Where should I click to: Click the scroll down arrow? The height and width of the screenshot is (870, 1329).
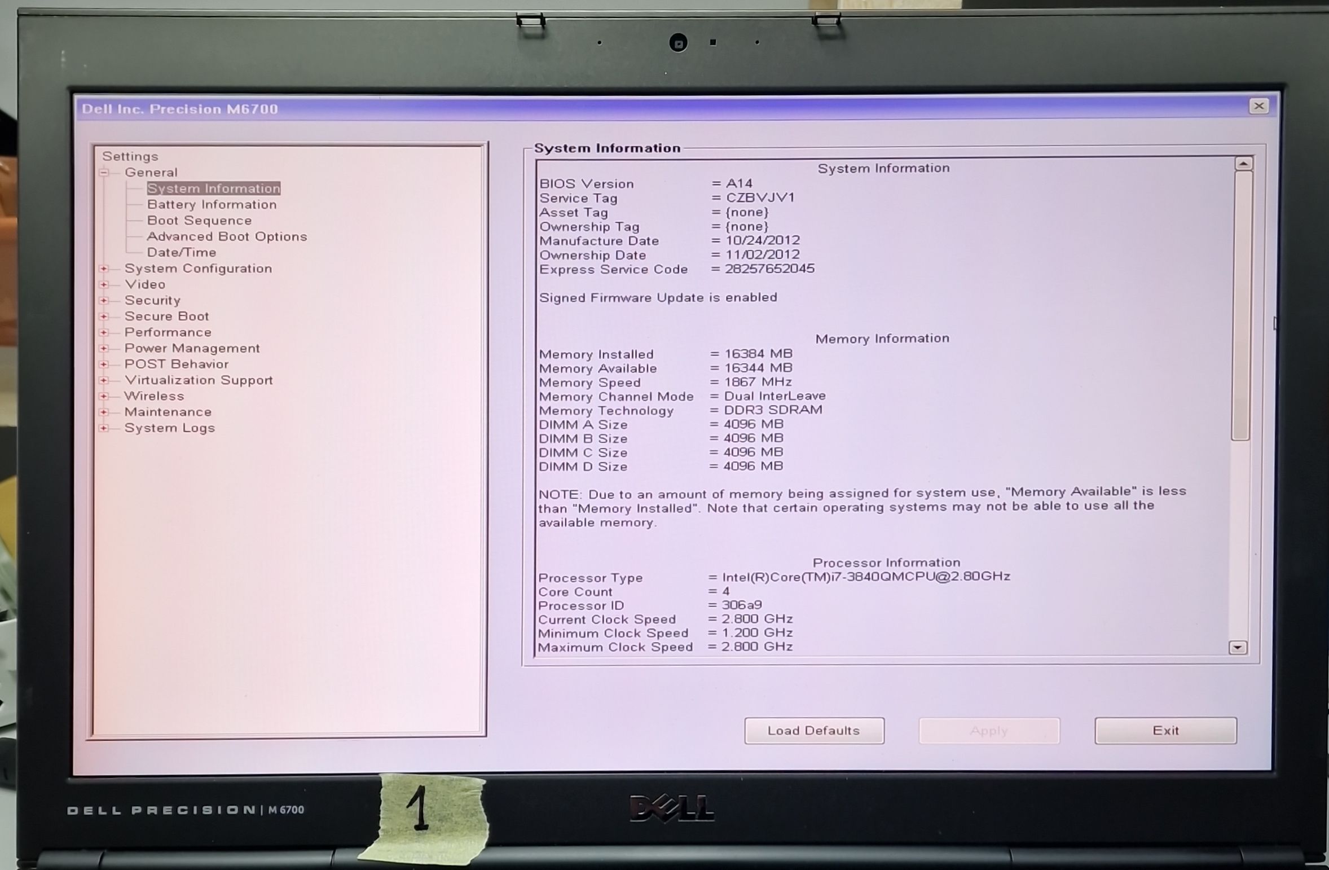pos(1237,647)
